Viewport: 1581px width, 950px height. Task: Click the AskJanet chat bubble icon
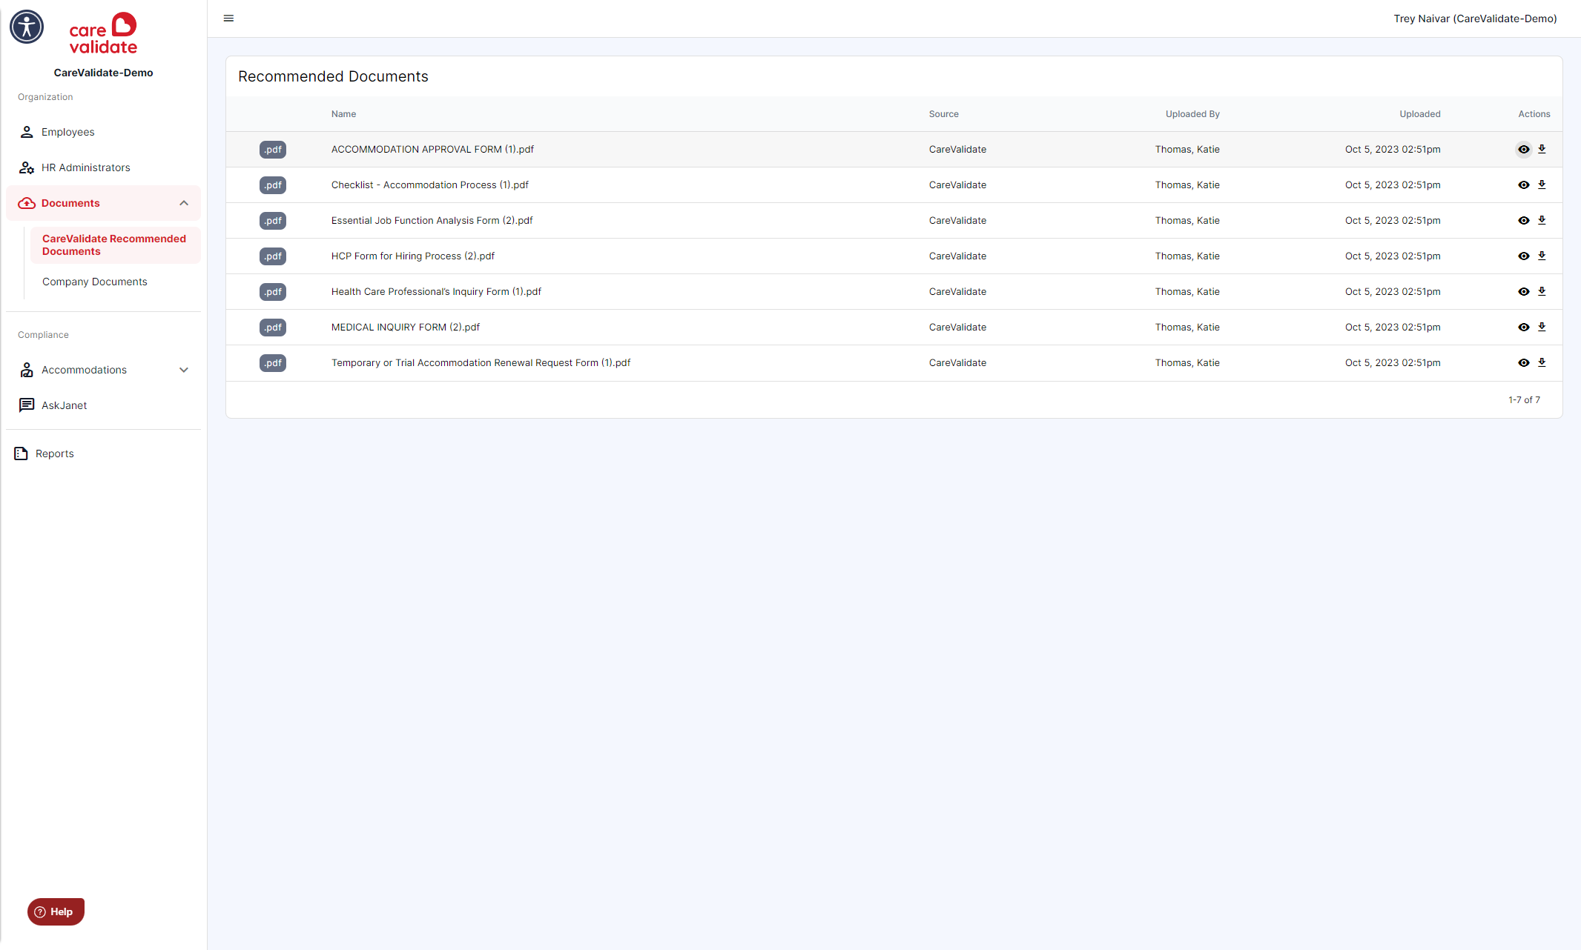pyautogui.click(x=27, y=405)
